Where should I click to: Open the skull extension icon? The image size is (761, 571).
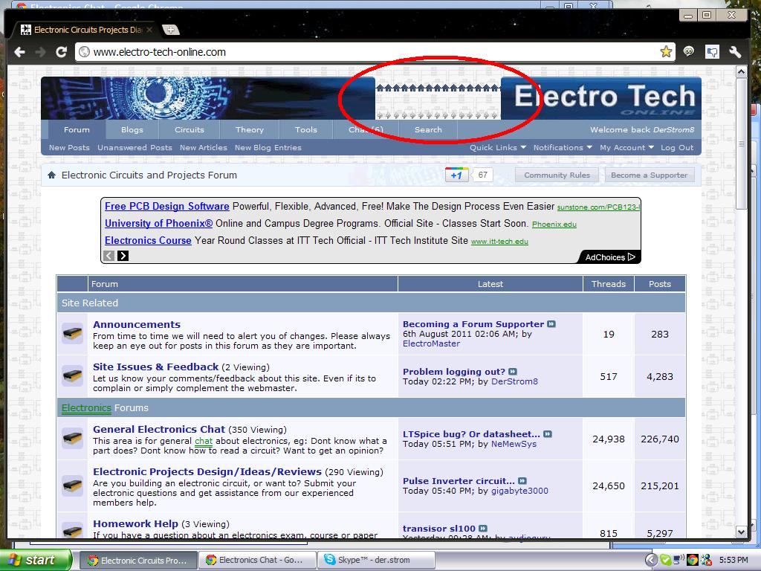click(689, 51)
